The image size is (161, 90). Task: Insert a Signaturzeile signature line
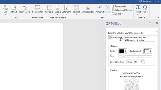click(x=119, y=6)
